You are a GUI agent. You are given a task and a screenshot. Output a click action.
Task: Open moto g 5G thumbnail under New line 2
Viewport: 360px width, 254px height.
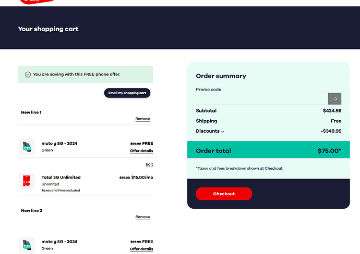pyautogui.click(x=27, y=245)
